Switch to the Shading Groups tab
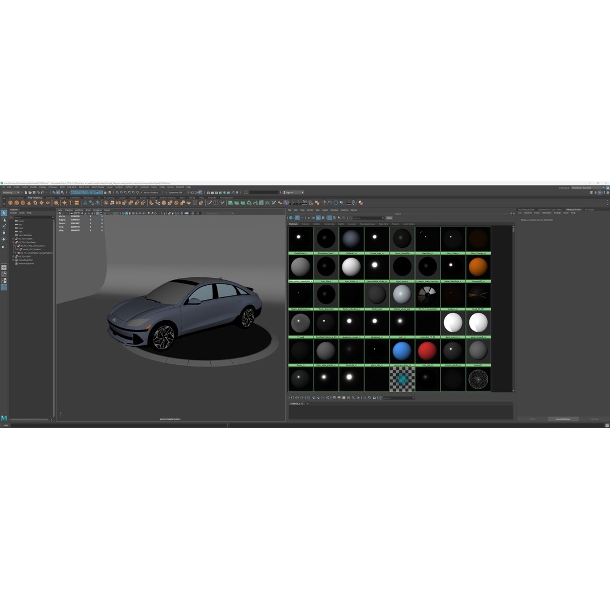 coord(367,224)
